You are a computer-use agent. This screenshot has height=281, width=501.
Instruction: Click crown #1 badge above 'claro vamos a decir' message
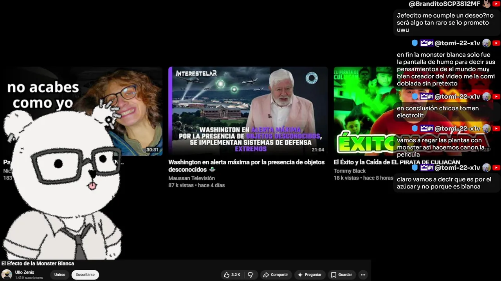pyautogui.click(x=426, y=167)
